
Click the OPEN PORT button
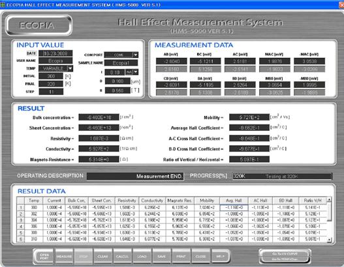click(44, 257)
